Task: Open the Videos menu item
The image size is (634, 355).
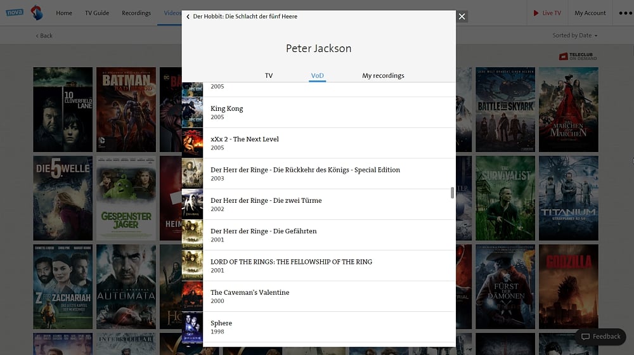Action: point(172,13)
